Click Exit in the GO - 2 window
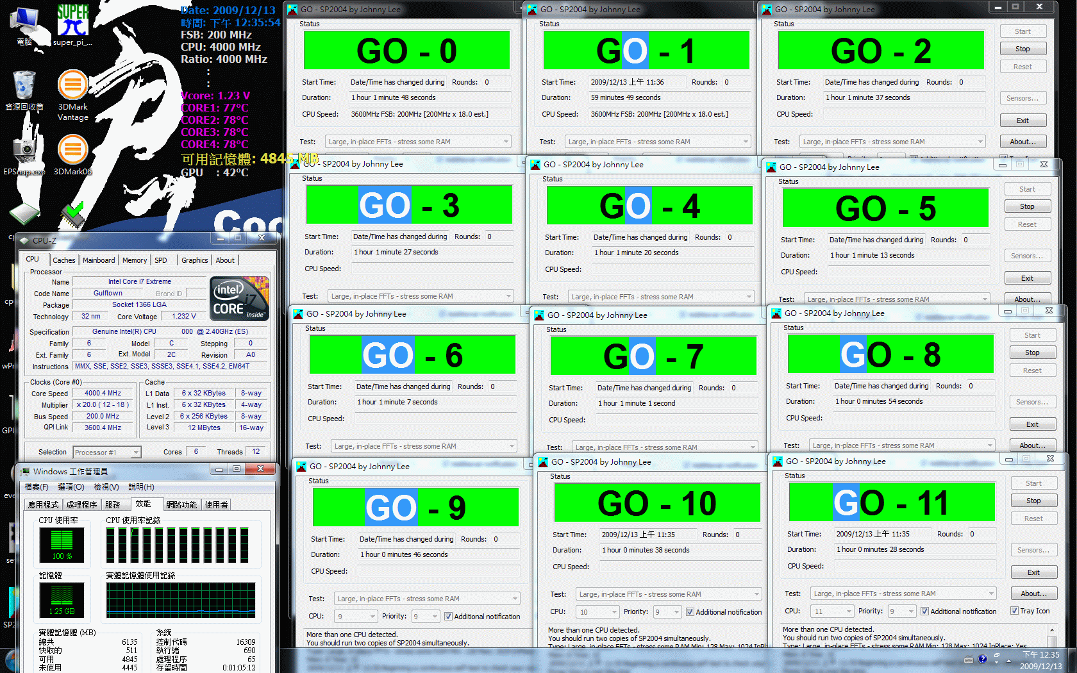1077x673 pixels. pyautogui.click(x=1023, y=120)
